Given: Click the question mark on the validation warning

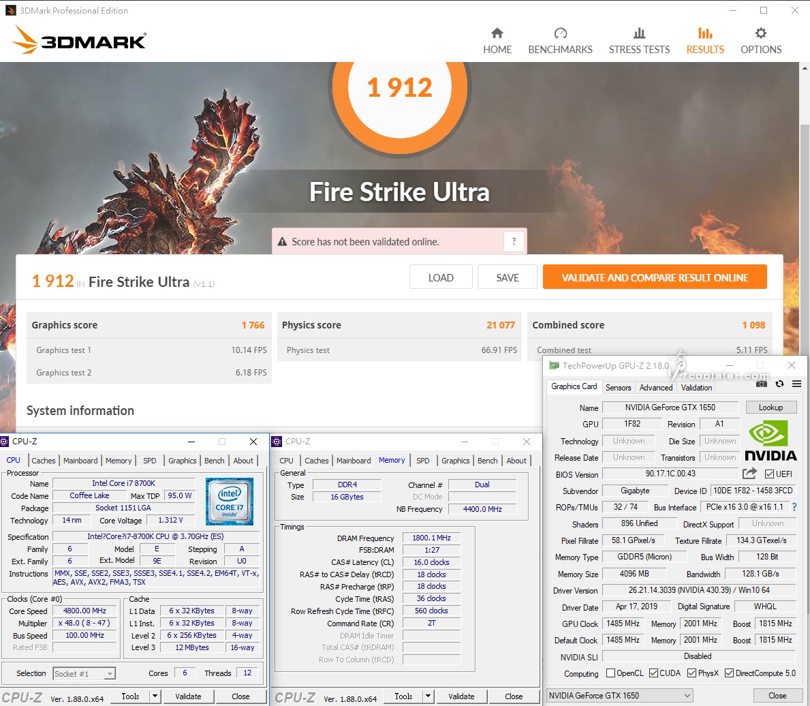Looking at the screenshot, I should coord(514,241).
